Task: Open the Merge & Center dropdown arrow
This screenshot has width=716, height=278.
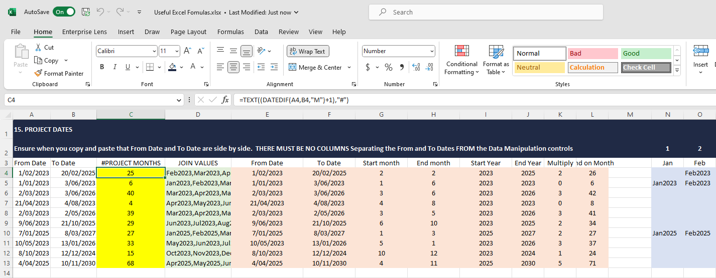Action: 349,67
